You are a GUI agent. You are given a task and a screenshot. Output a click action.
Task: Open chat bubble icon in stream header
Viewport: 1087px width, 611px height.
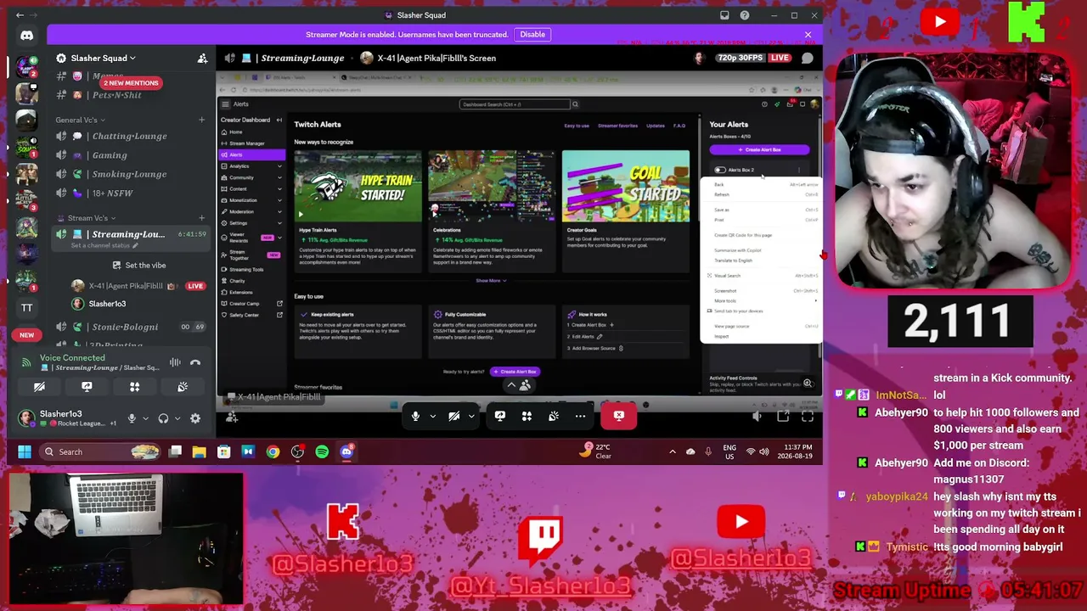click(x=808, y=58)
